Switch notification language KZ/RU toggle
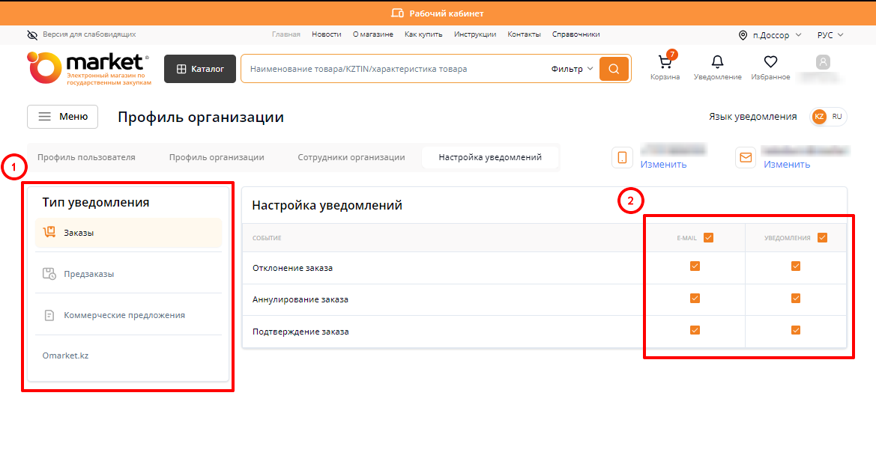This screenshot has height=467, width=876. pyautogui.click(x=828, y=117)
